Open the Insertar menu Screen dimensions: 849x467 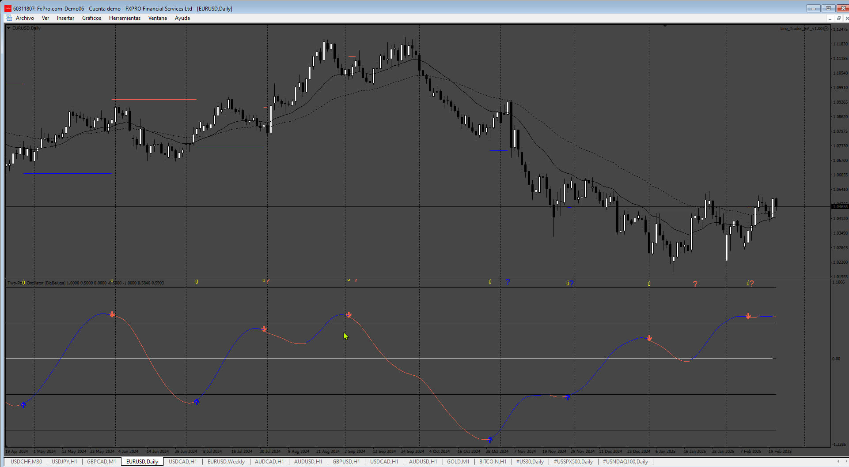[65, 18]
